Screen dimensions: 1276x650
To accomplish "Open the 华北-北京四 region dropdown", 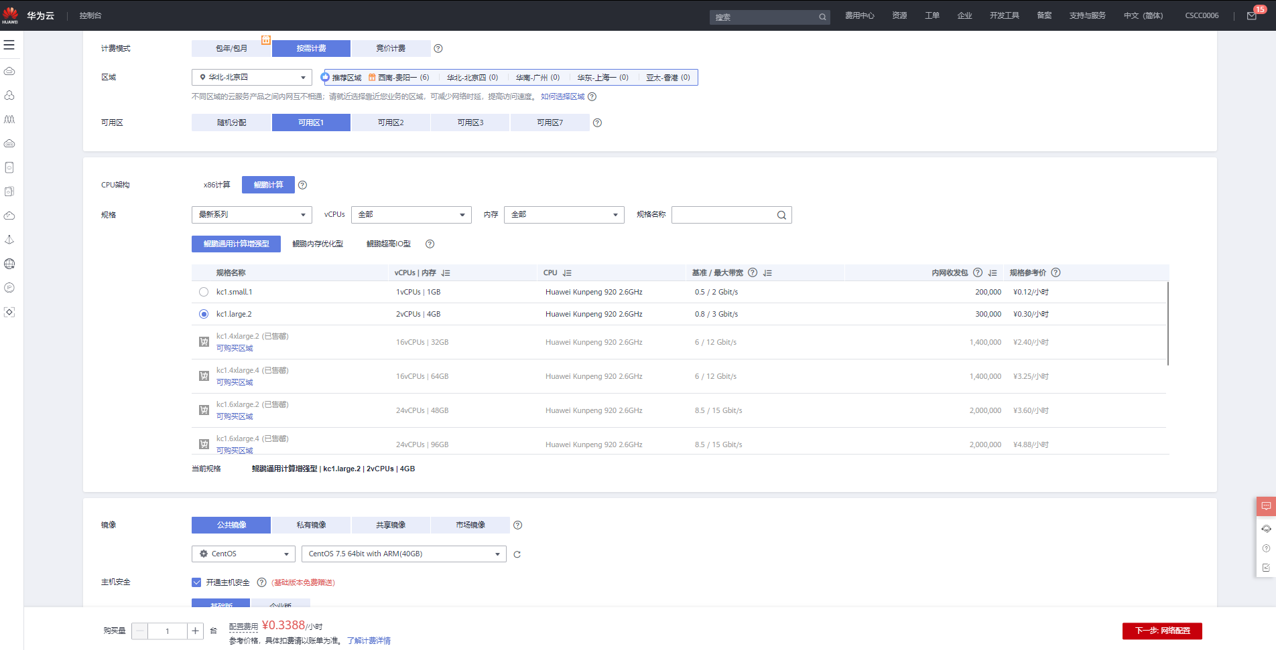I will (x=252, y=77).
